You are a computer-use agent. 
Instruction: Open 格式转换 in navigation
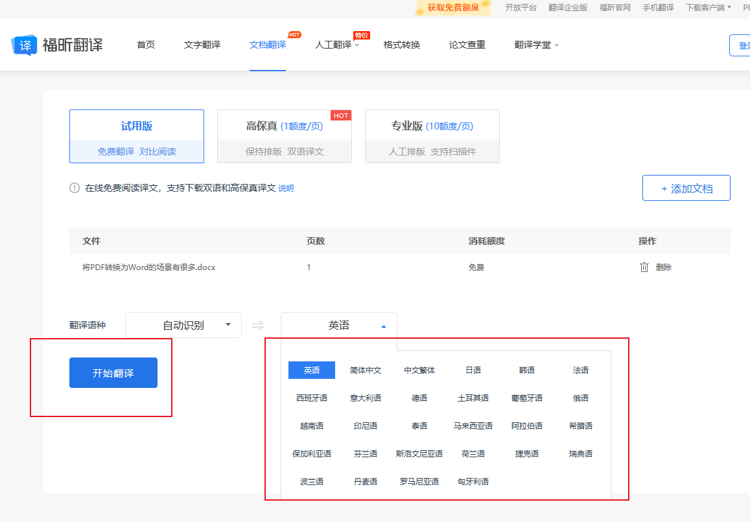(402, 45)
